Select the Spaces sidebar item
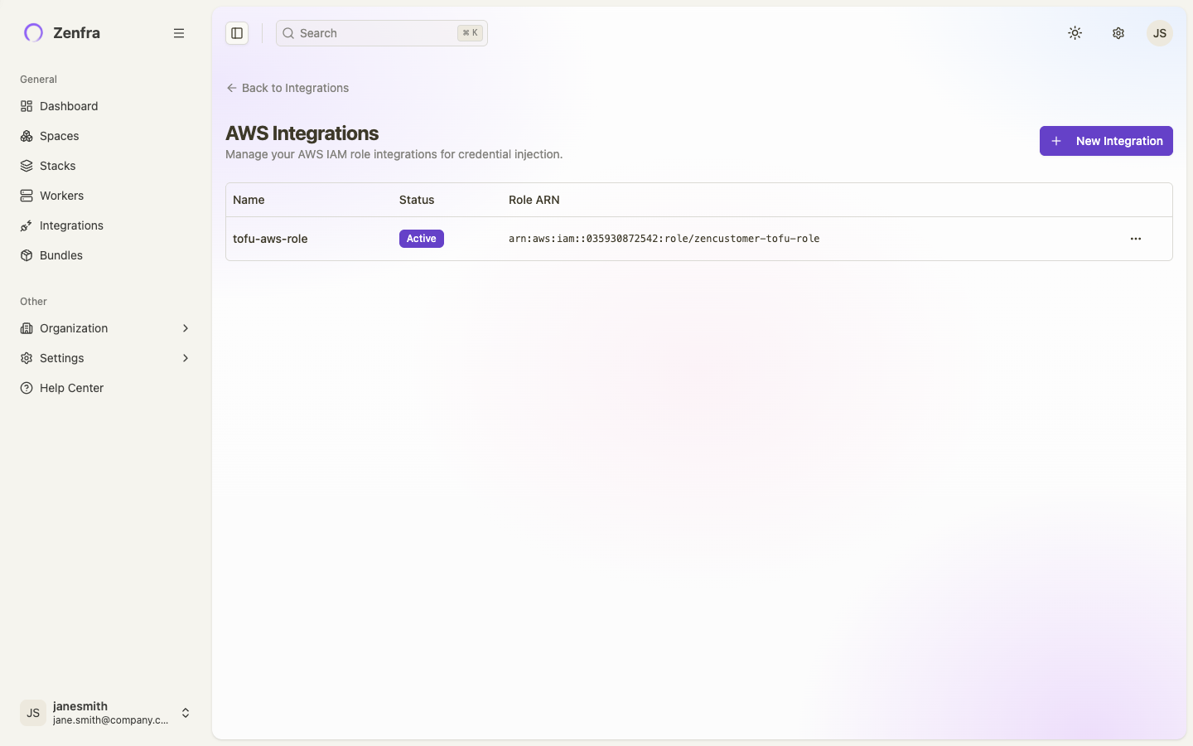The image size is (1193, 746). (59, 136)
